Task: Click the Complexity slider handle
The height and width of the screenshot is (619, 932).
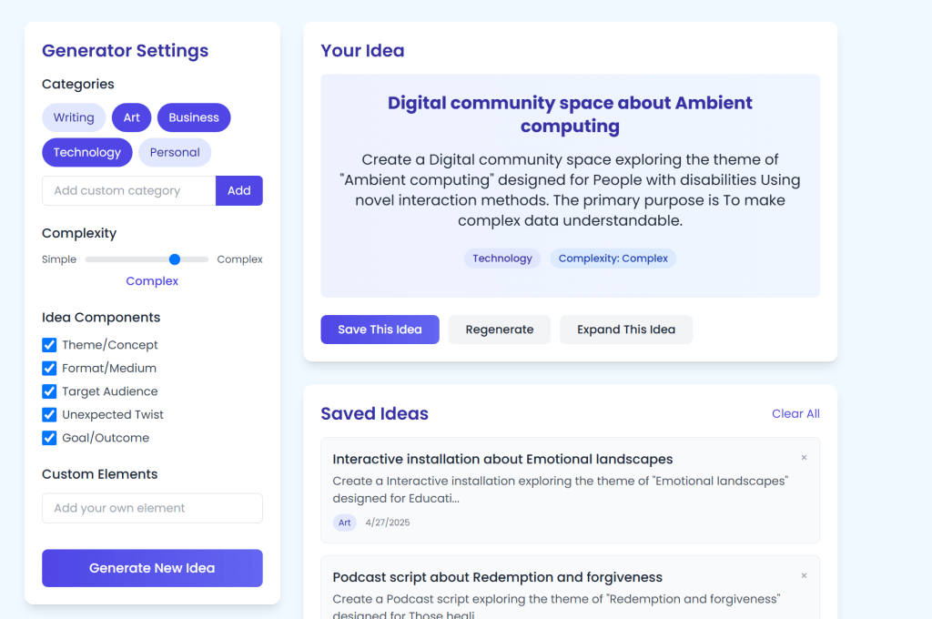Action: click(x=175, y=259)
